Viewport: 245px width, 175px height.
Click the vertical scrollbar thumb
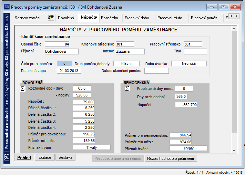pos(234,82)
